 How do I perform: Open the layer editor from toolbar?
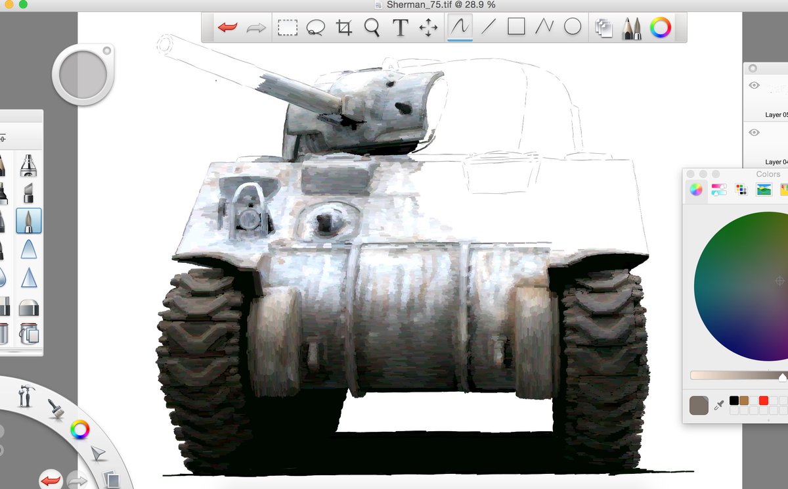(603, 28)
